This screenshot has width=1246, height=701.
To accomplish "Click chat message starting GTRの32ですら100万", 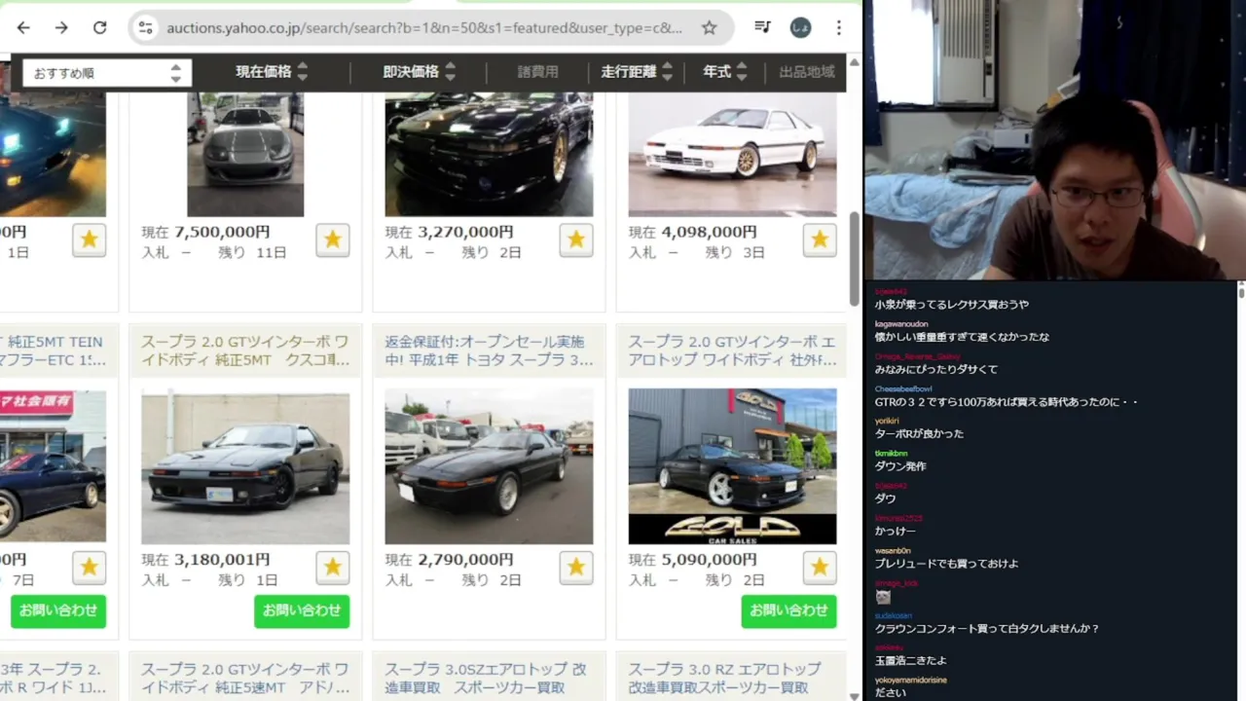I will pyautogui.click(x=1007, y=402).
